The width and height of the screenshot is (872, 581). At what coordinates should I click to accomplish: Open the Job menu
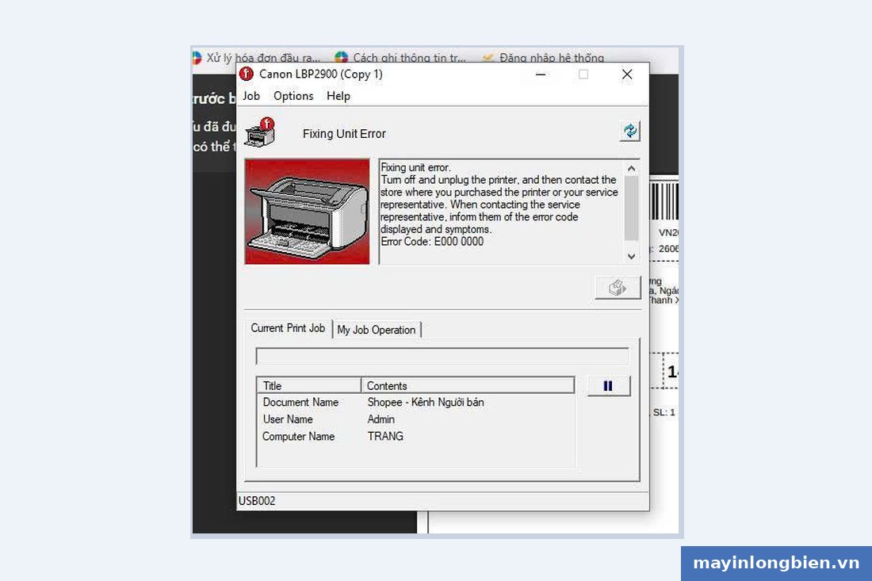(x=251, y=96)
